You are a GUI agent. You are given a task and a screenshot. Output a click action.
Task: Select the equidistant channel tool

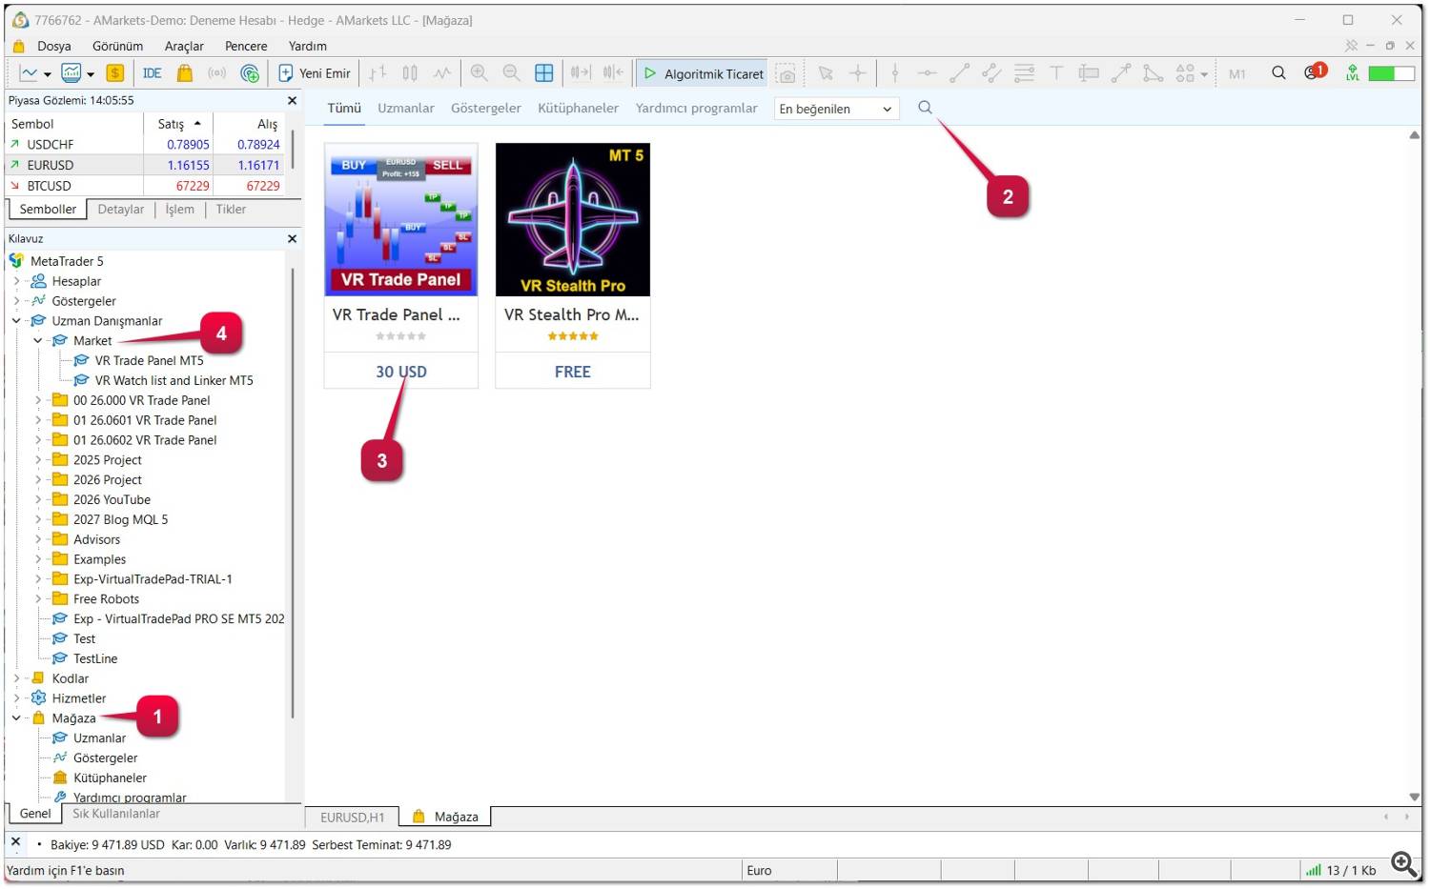pos(991,73)
